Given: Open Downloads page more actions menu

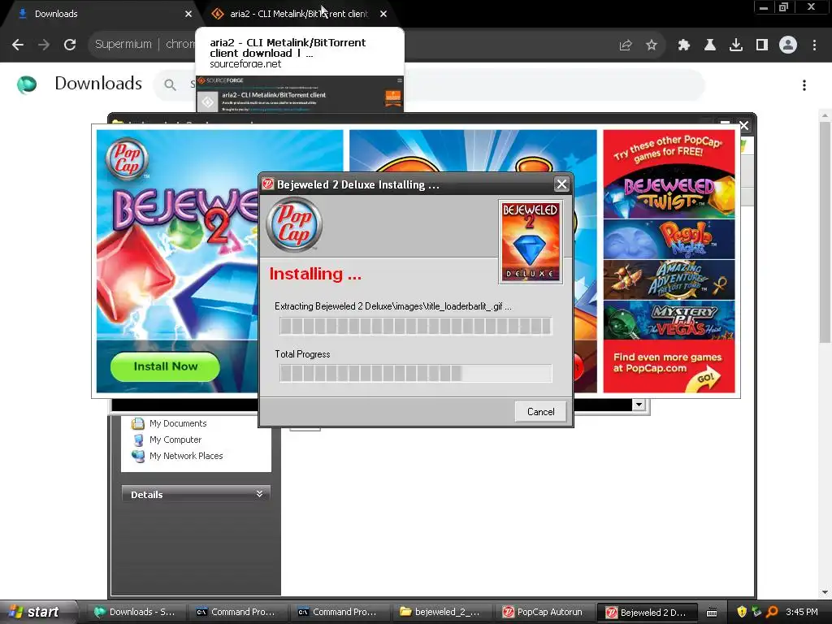Looking at the screenshot, I should tap(804, 85).
